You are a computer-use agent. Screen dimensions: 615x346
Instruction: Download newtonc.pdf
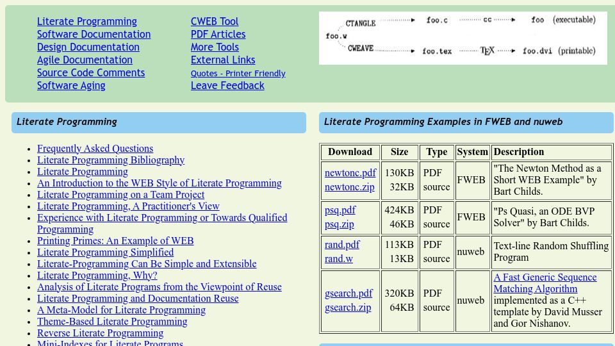pyautogui.click(x=350, y=173)
